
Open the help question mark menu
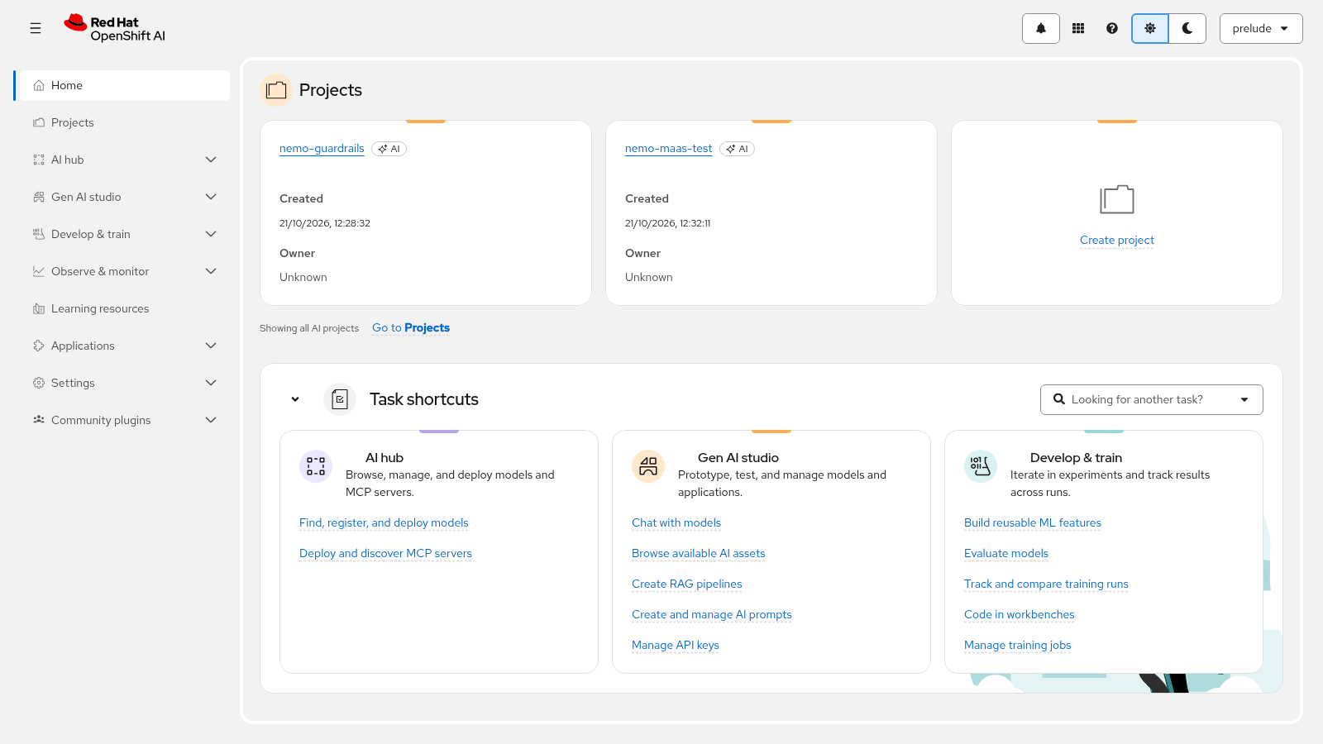point(1112,28)
